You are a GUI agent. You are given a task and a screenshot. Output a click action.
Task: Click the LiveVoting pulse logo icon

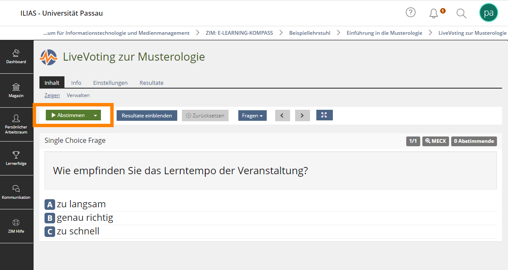49,57
